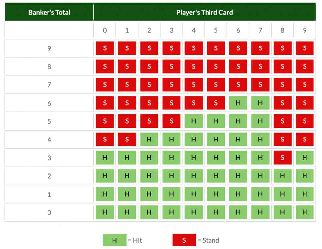This screenshot has height=249, width=322.
Task: Click the red S Stand legend swatch
Action: click(184, 240)
